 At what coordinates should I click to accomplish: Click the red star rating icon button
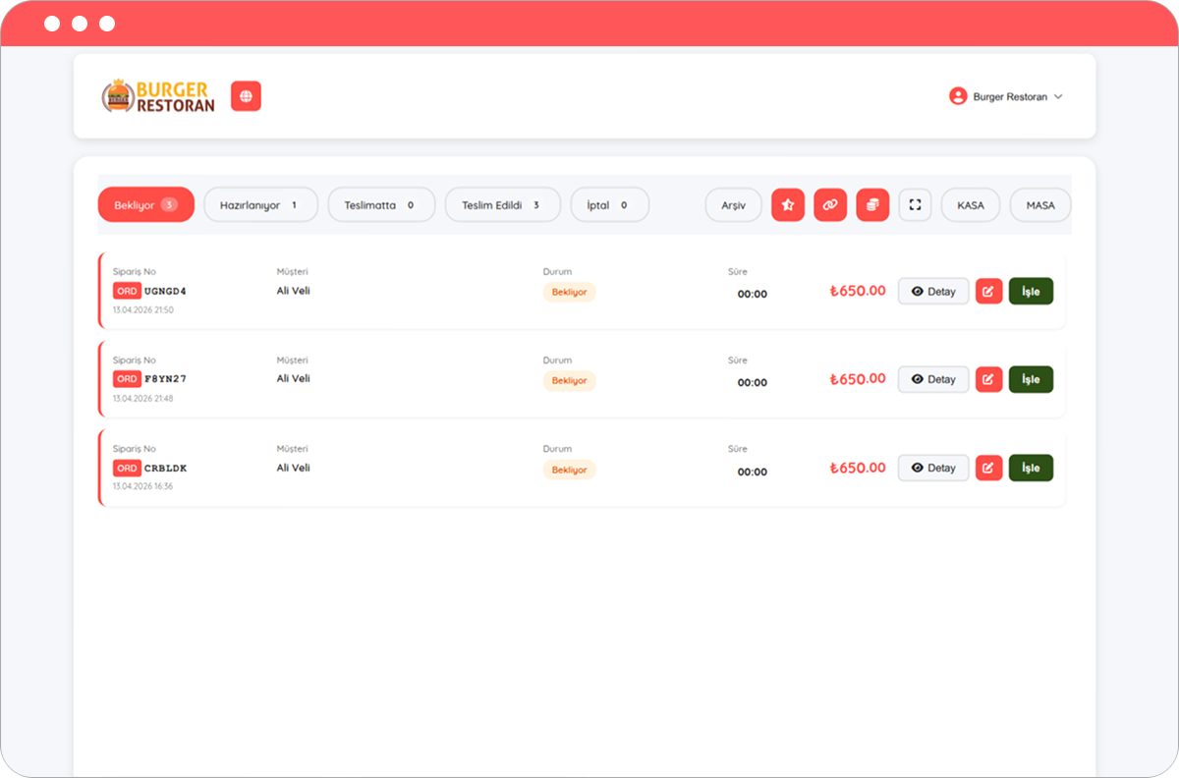pyautogui.click(x=788, y=205)
